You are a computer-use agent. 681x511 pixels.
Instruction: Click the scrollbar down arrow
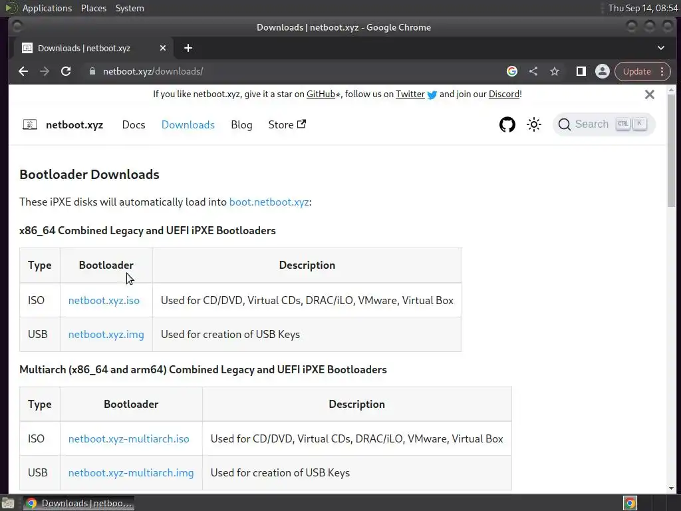[x=672, y=488]
